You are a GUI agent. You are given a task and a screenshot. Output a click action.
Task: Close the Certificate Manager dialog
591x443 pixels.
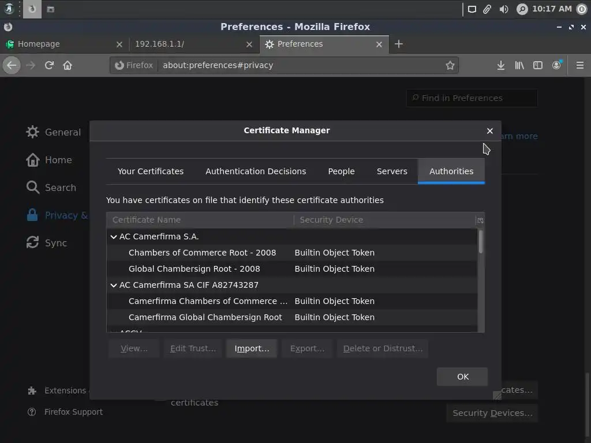click(x=489, y=131)
